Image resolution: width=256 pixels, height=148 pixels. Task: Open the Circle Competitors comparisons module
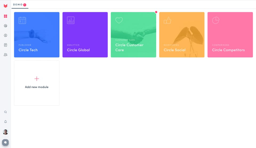pos(230,35)
